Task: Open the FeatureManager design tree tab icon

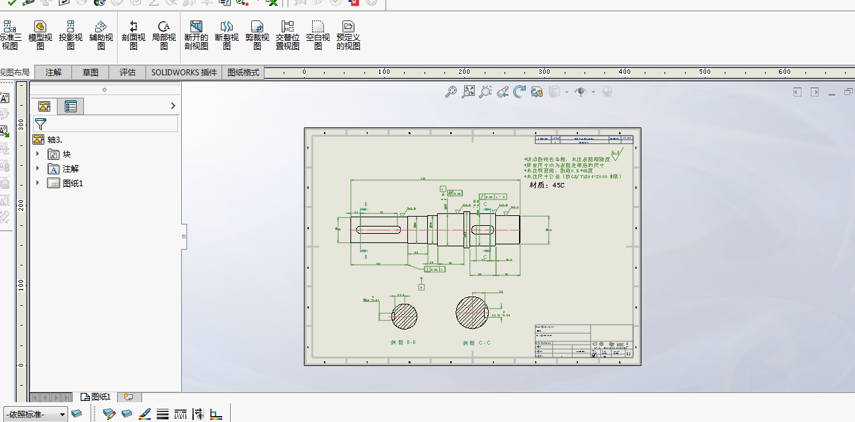Action: coord(44,106)
